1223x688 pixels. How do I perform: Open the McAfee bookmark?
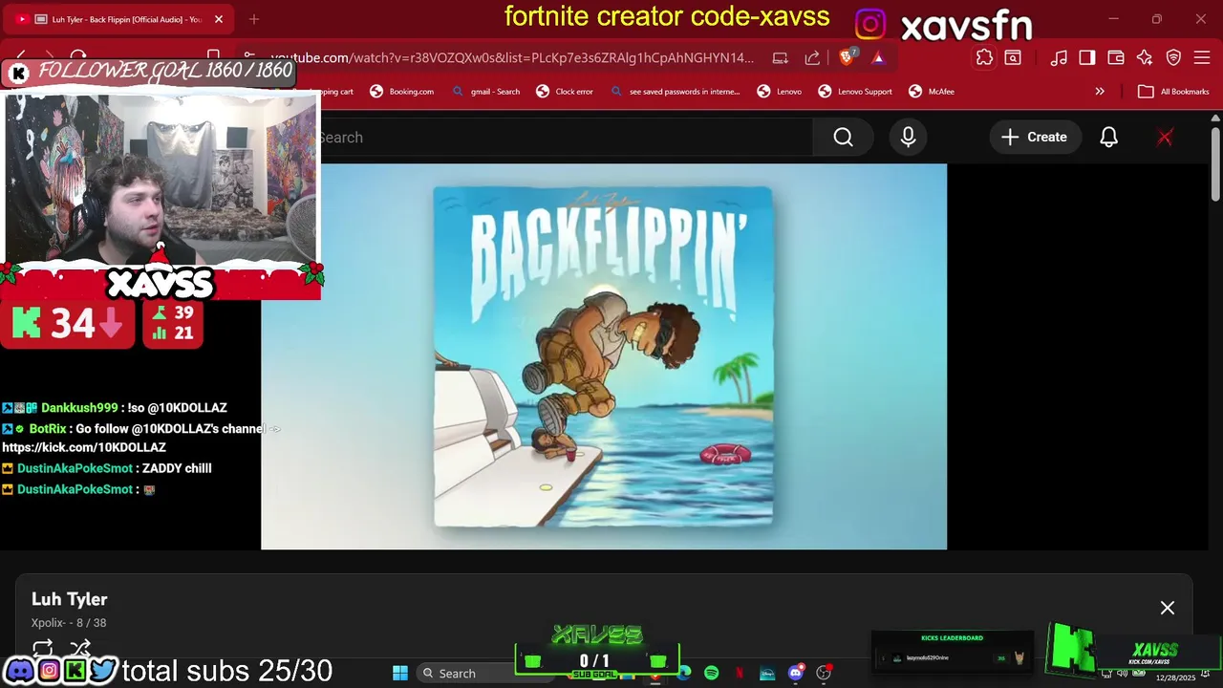tap(932, 92)
